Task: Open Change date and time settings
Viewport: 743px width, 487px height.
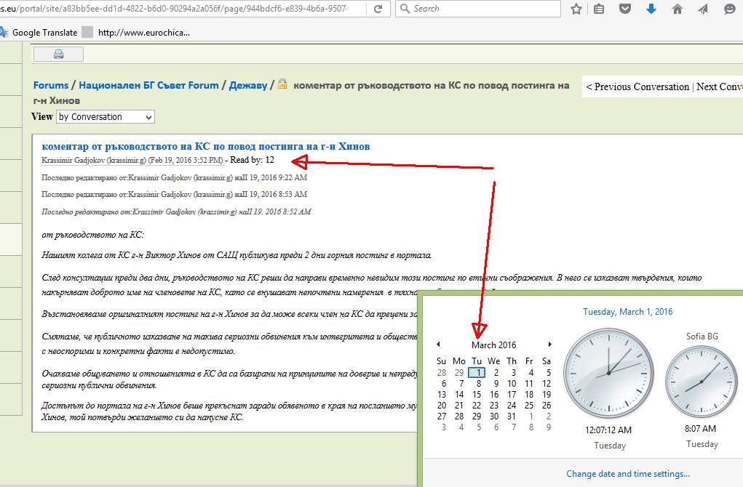Action: coord(627,474)
